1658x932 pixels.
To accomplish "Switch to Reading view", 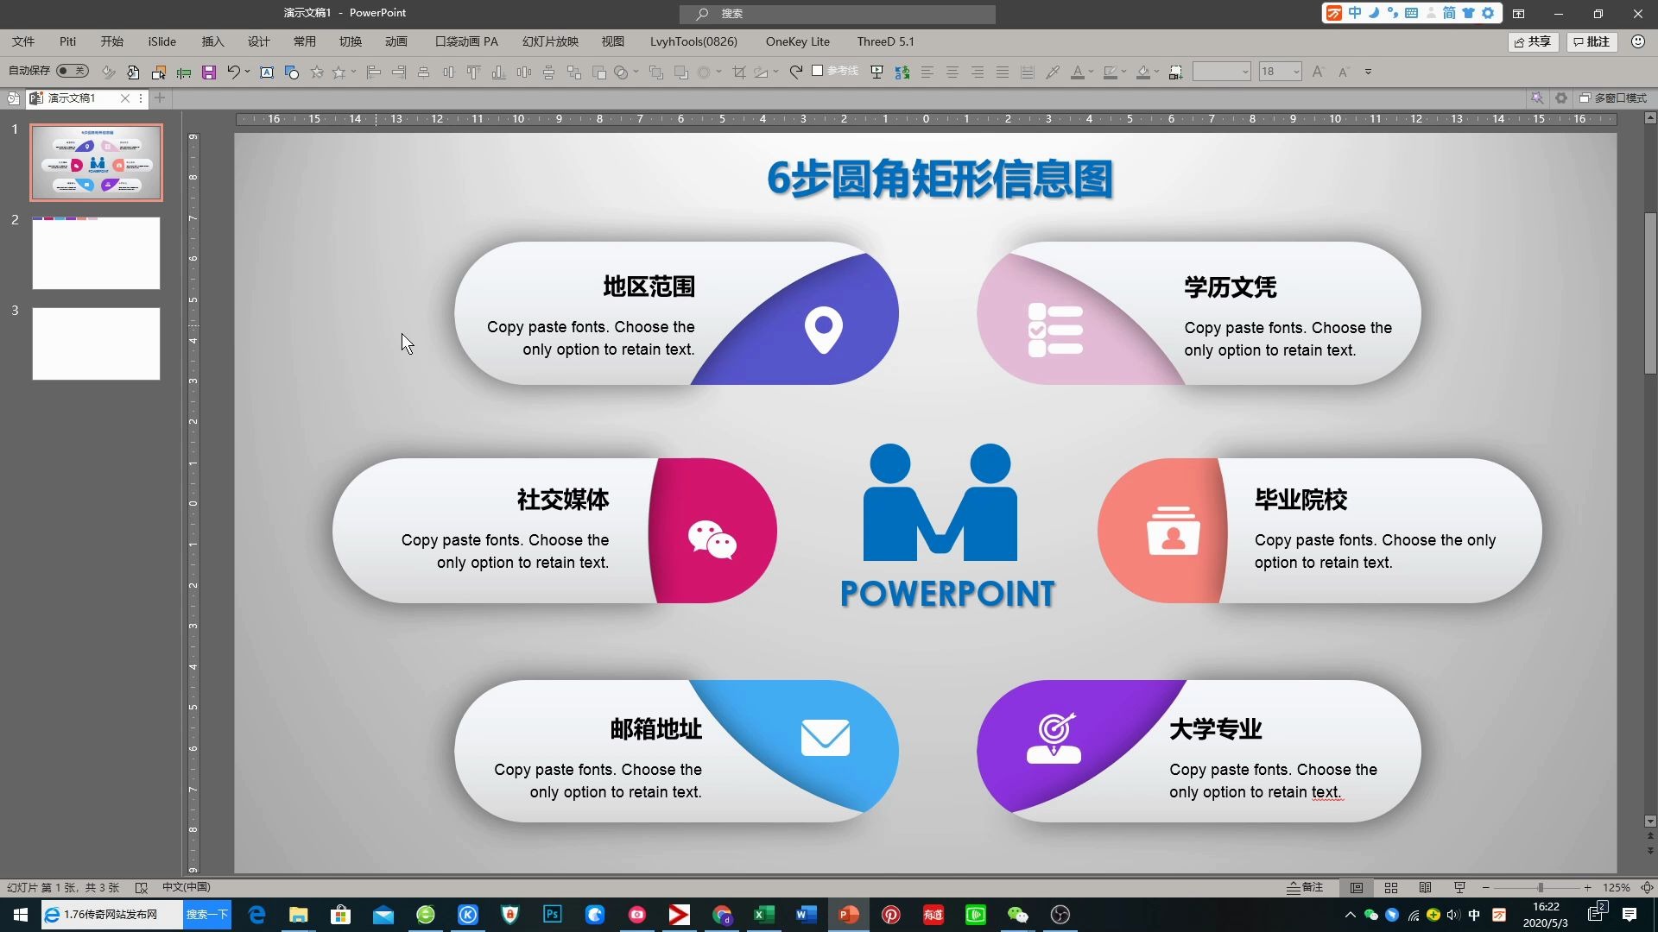I will coord(1425,887).
